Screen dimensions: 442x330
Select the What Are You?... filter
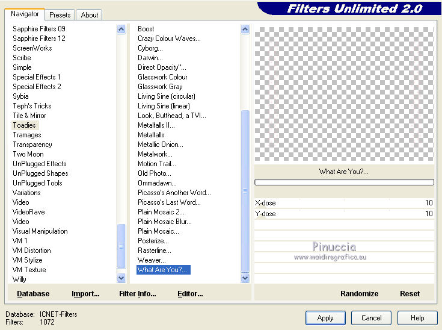click(x=164, y=270)
